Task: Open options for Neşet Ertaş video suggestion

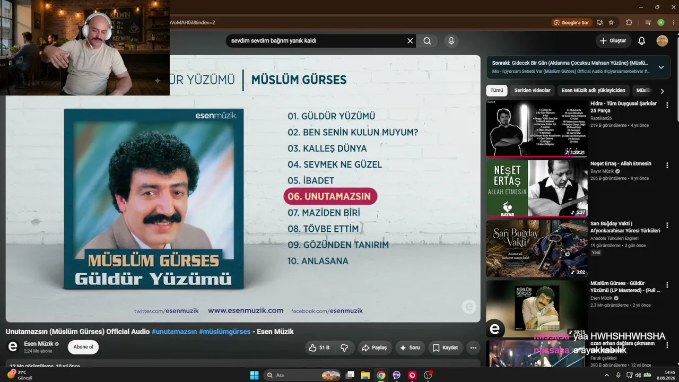Action: tap(667, 165)
